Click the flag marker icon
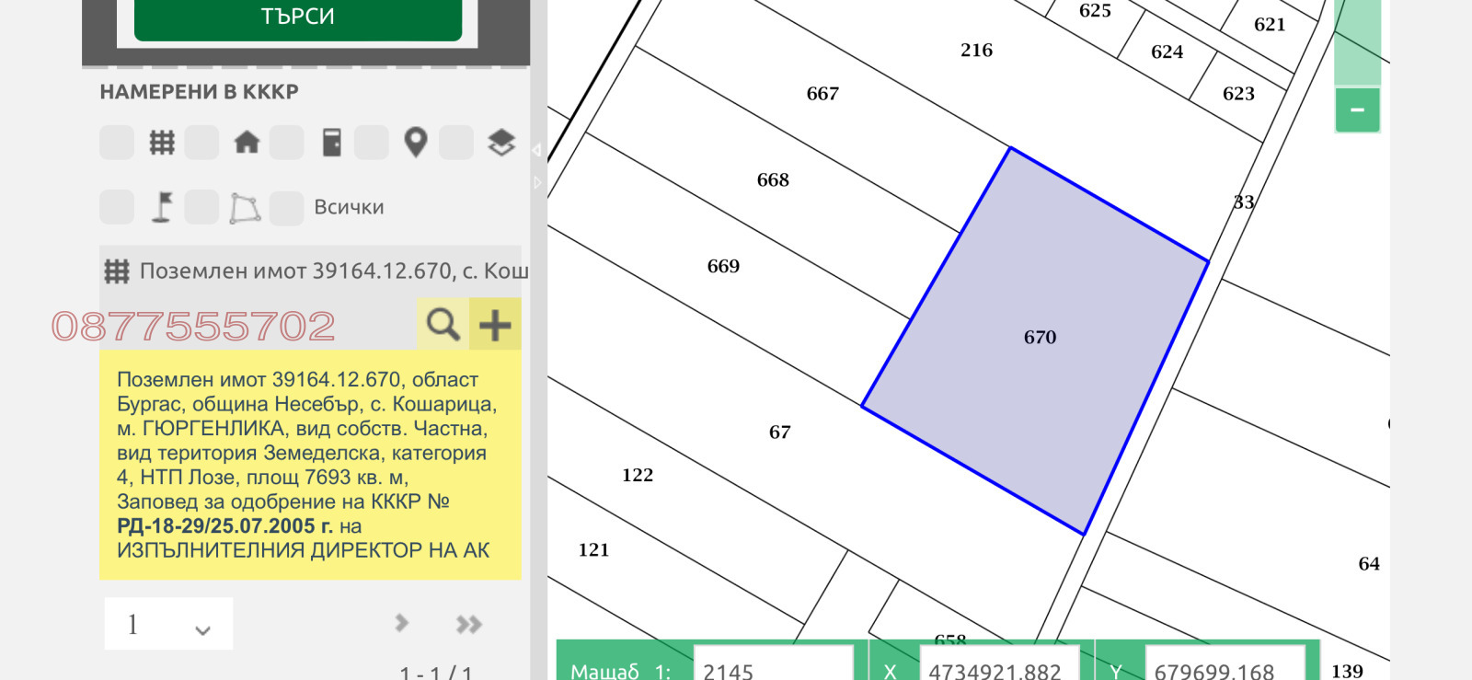 pyautogui.click(x=162, y=207)
